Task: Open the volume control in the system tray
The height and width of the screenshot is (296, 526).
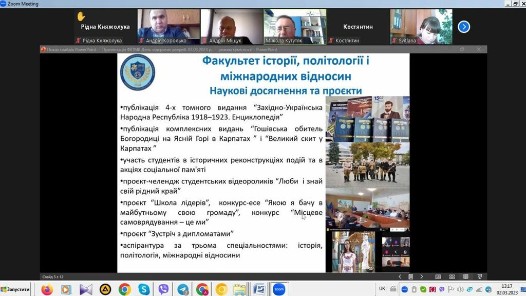Action: pos(460,290)
